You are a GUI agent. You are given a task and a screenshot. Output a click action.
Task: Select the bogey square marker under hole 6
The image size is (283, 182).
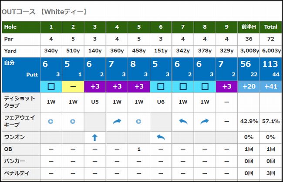[161, 86]
